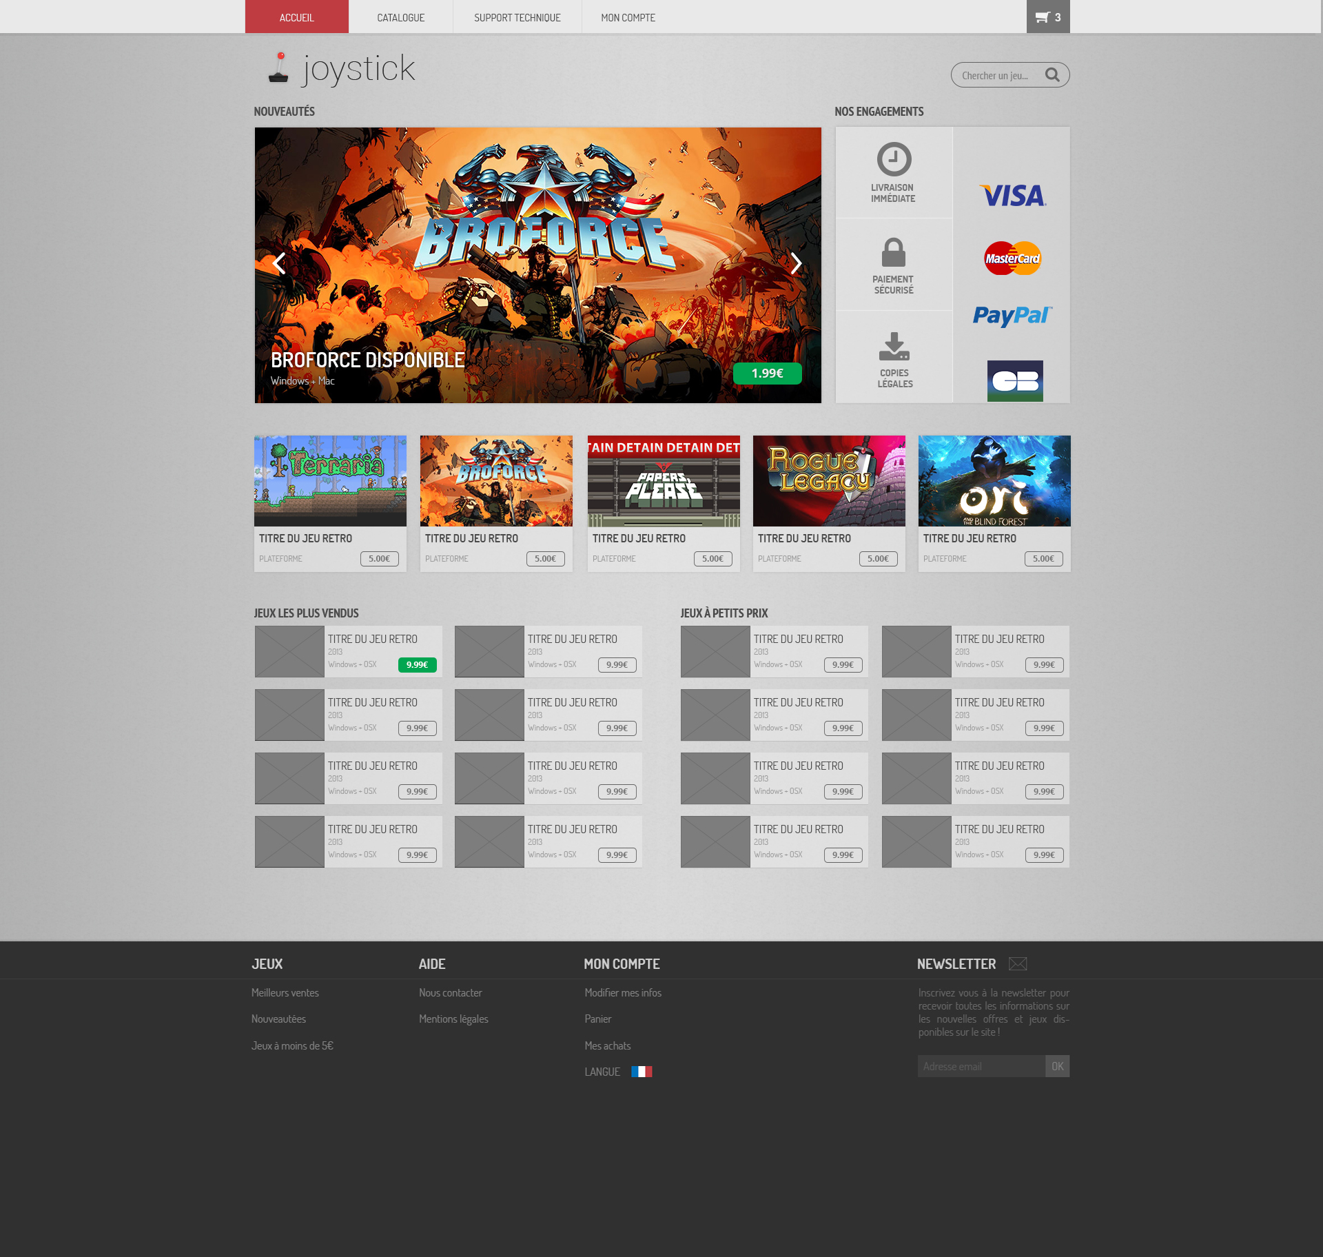Click the green 1.99€ Broforce price button
The image size is (1323, 1257).
pos(767,373)
